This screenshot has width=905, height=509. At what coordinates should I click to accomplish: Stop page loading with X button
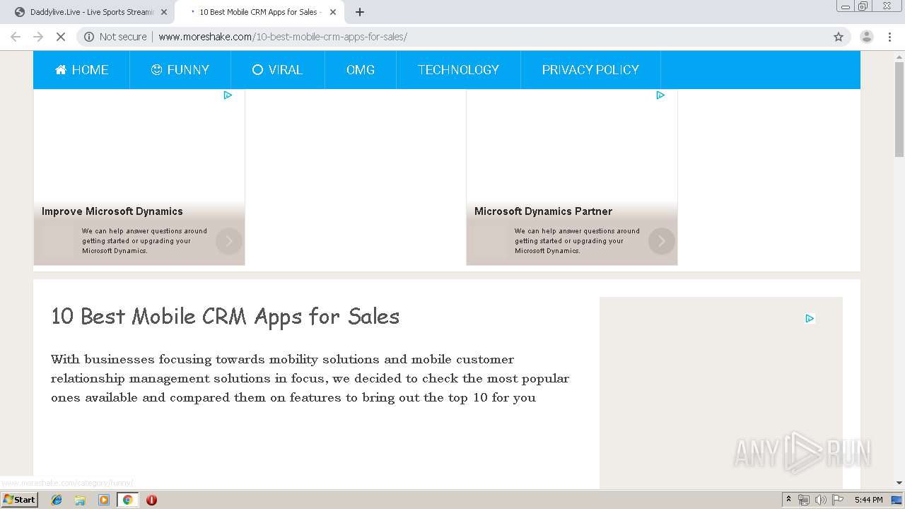(x=61, y=37)
